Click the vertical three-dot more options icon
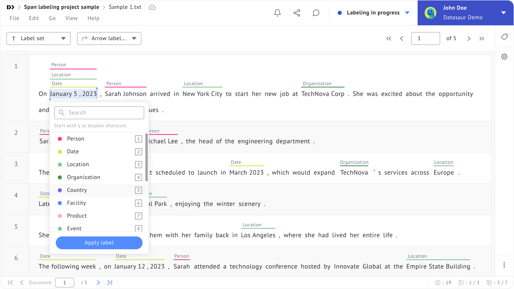This screenshot has height=289, width=514. (x=504, y=265)
